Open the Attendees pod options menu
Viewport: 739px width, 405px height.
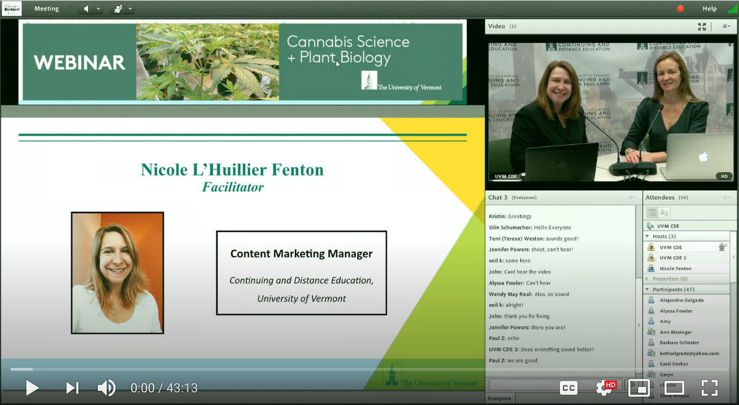tap(726, 198)
